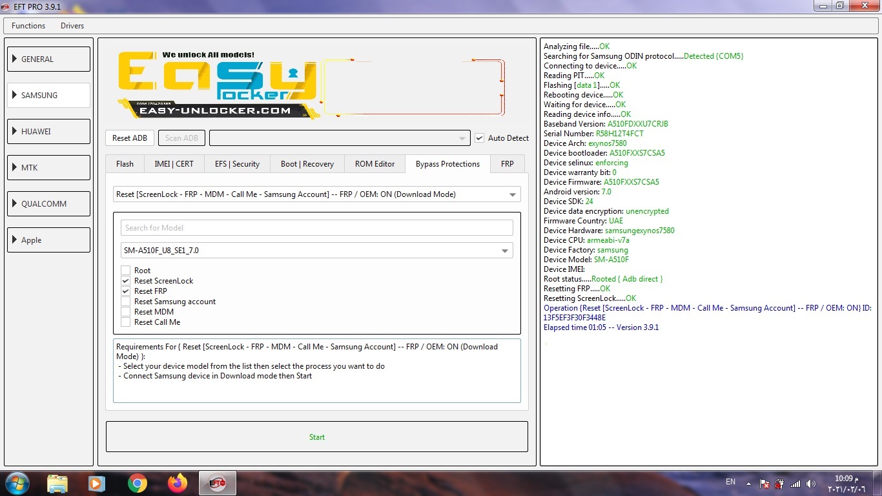
Task: Switch to the ROM Editor tab
Action: point(374,164)
